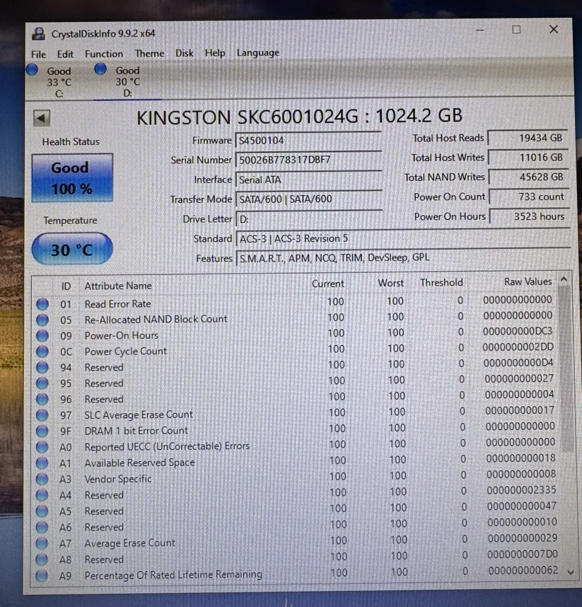Click status icon for Reported UECC Errors
582x607 pixels.
tap(43, 447)
